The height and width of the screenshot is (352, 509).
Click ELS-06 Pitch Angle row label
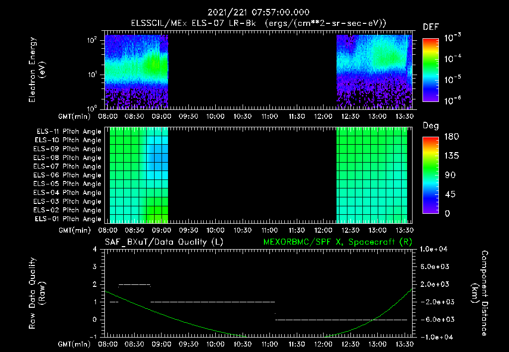tap(68, 175)
